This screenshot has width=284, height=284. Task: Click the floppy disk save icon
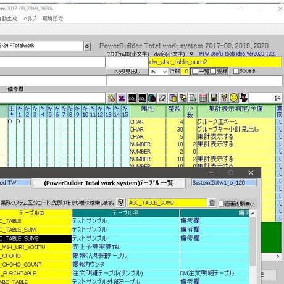214,98
